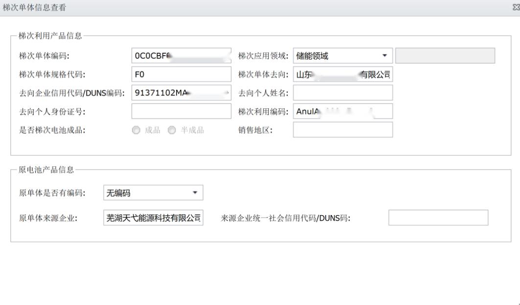Close the 梯次单体信息查看 dialog

click(516, 7)
